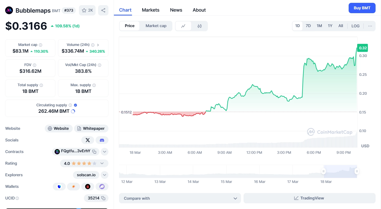Screen dimensions: 381x209
Task: Click the Buy BMT button
Action: pyautogui.click(x=362, y=8)
